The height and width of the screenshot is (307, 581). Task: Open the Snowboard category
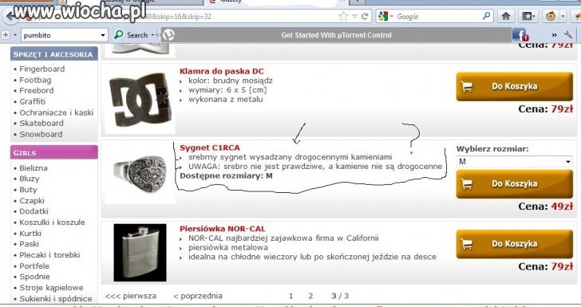[x=41, y=134]
